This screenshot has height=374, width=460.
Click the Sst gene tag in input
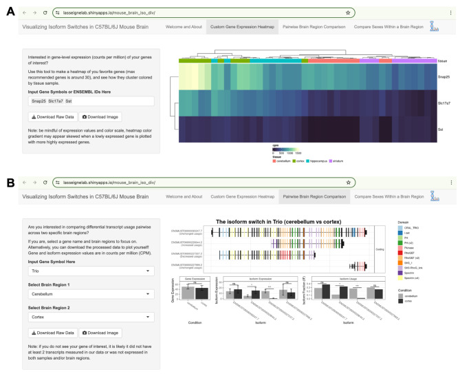[x=69, y=101]
